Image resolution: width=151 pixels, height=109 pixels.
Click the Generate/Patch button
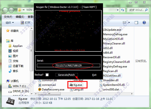click(x=66, y=75)
